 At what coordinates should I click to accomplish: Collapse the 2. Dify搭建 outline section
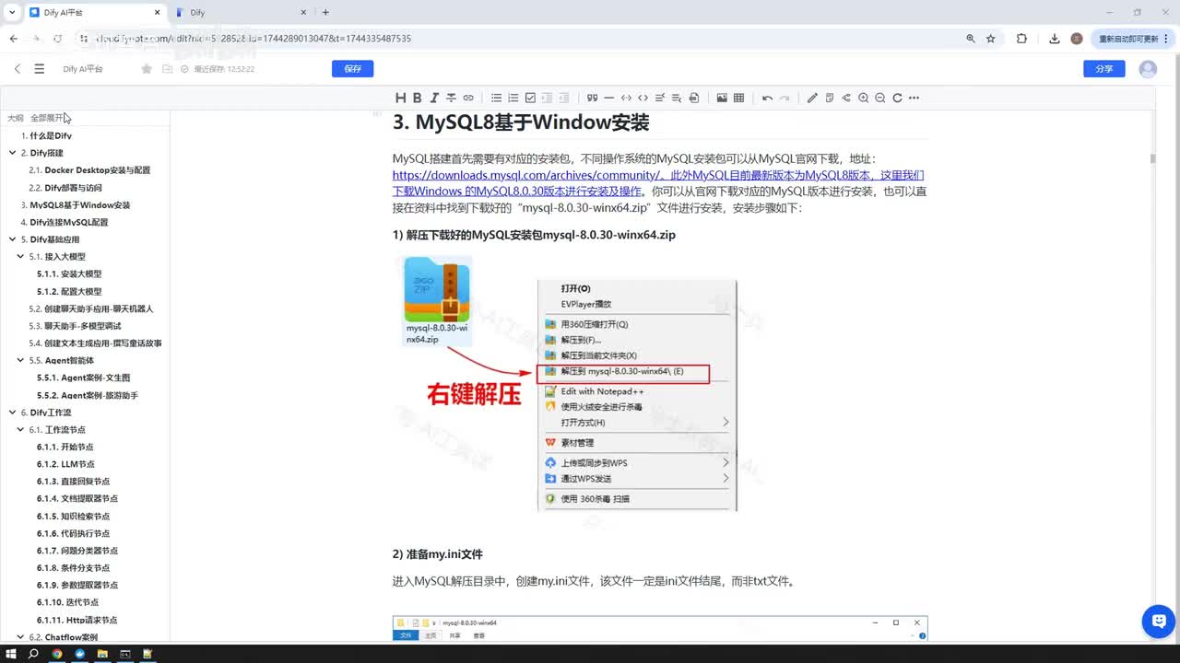pyautogui.click(x=12, y=153)
